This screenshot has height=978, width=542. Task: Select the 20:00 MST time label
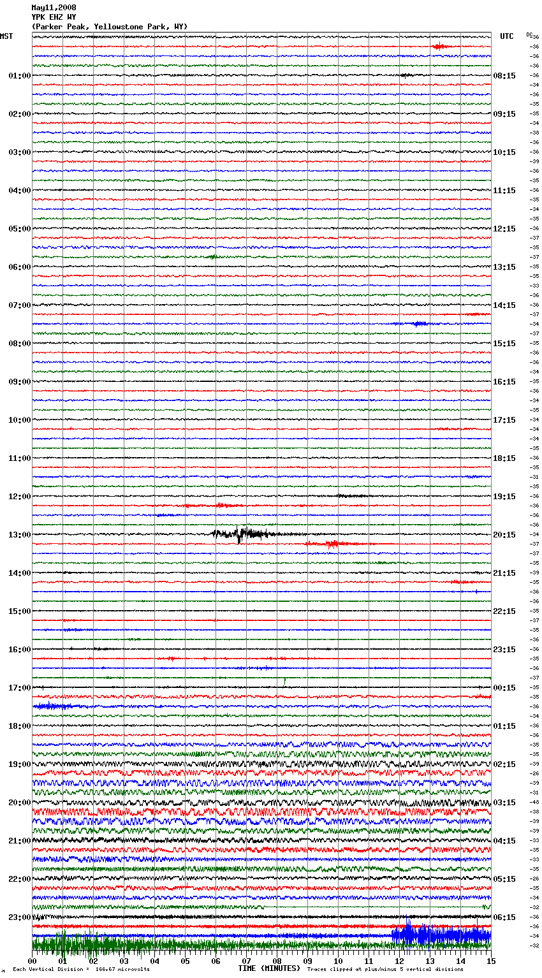[20, 803]
